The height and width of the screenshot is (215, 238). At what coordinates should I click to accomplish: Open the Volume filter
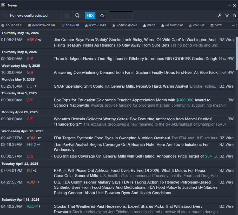197,25
